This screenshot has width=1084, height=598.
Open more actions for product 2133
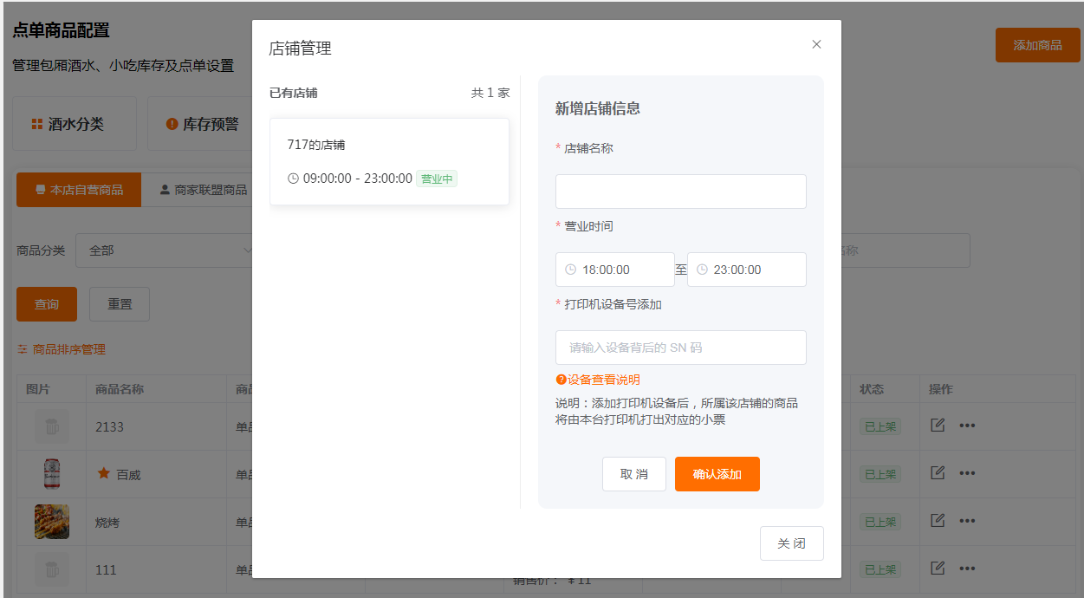point(967,426)
